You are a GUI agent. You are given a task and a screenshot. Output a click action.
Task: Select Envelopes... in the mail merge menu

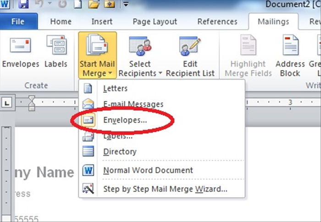point(162,120)
